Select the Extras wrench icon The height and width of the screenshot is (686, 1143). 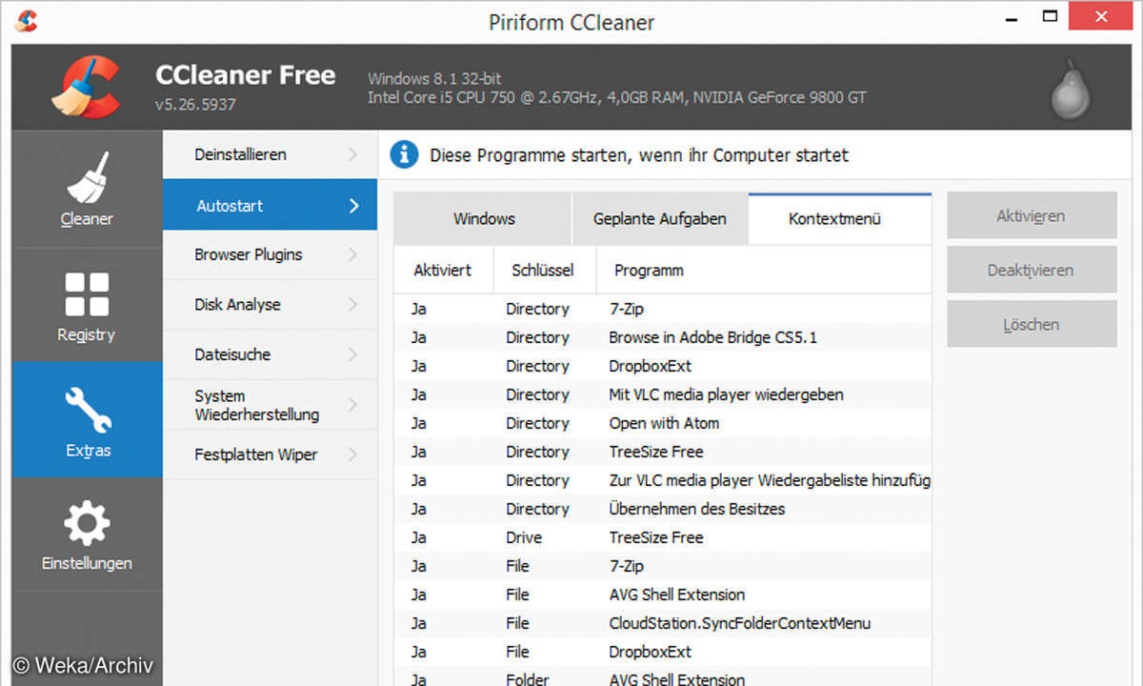(88, 410)
